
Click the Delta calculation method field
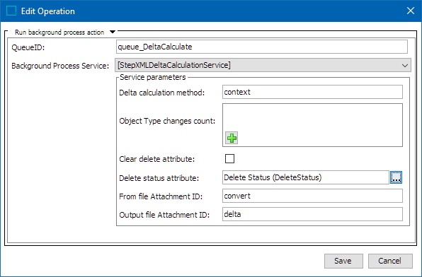312,92
